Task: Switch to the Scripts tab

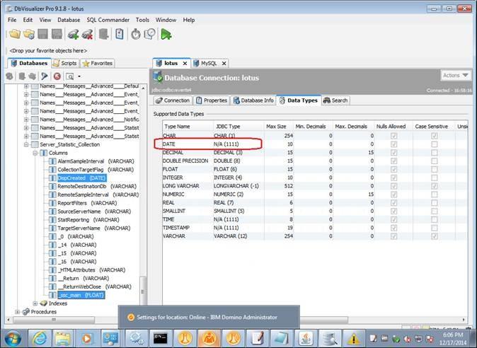Action: click(x=65, y=63)
